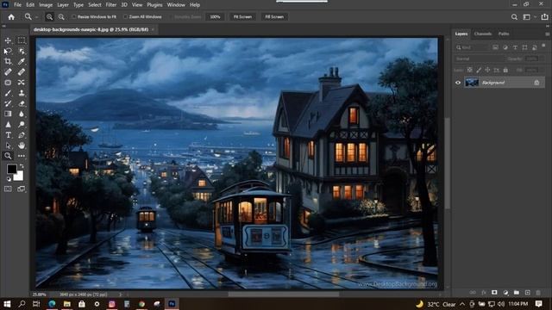This screenshot has height=310, width=552.
Task: Open the Windows Start button
Action: tap(7, 304)
